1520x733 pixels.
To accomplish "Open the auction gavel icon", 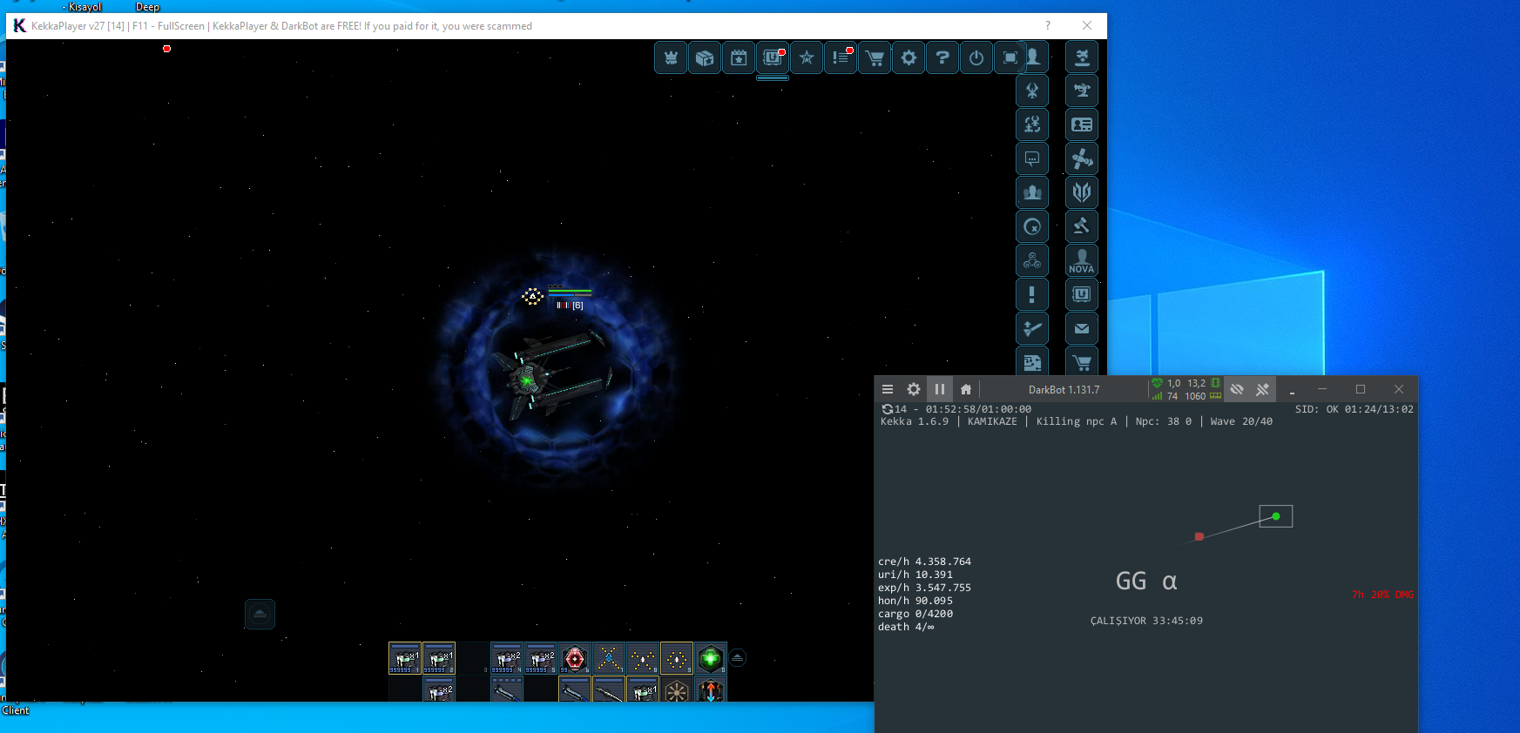I will coord(1082,226).
